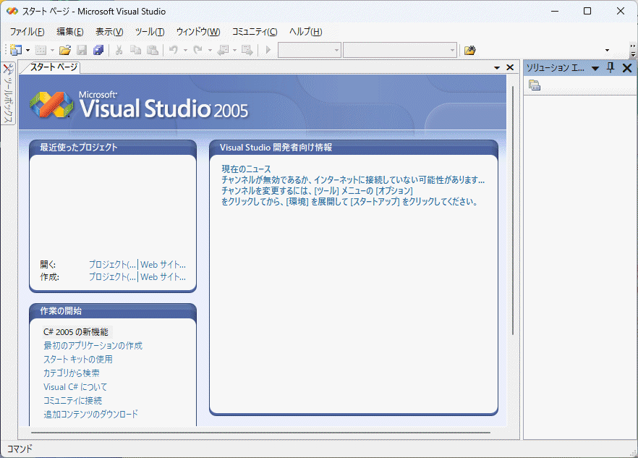Open the ファイル(F) menu
The width and height of the screenshot is (638, 458).
click(x=27, y=32)
